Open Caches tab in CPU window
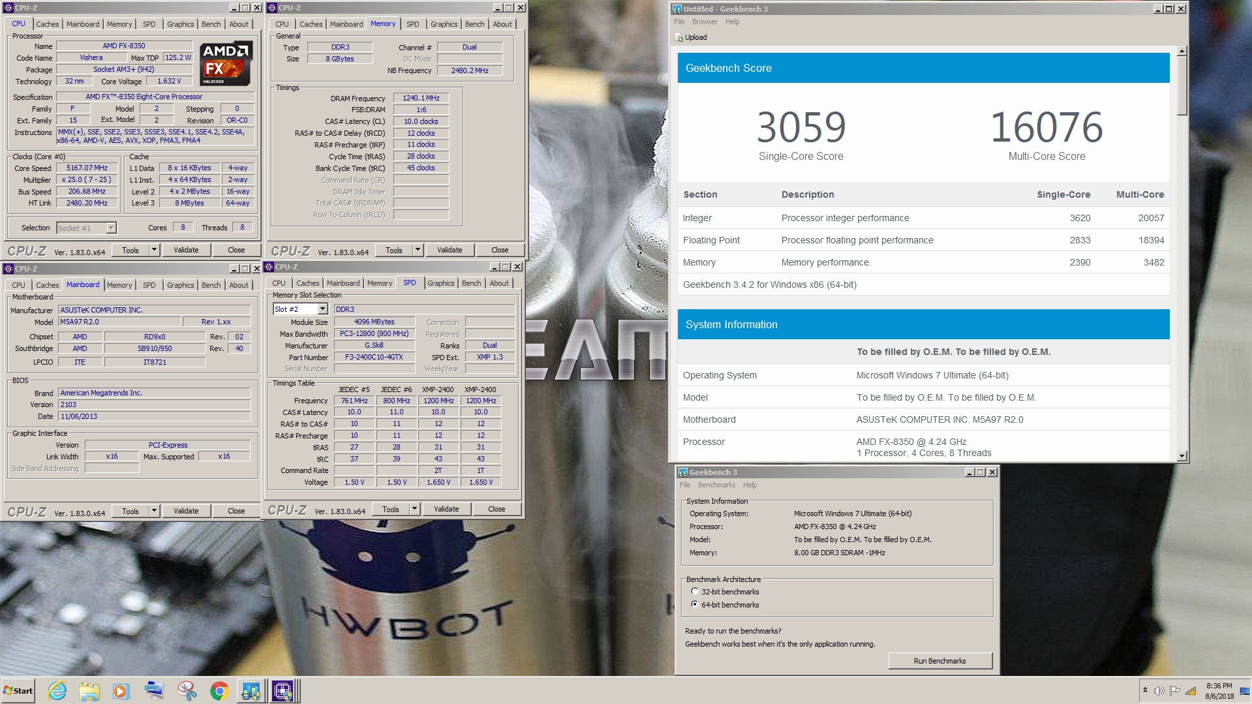The width and height of the screenshot is (1252, 704). 47,24
